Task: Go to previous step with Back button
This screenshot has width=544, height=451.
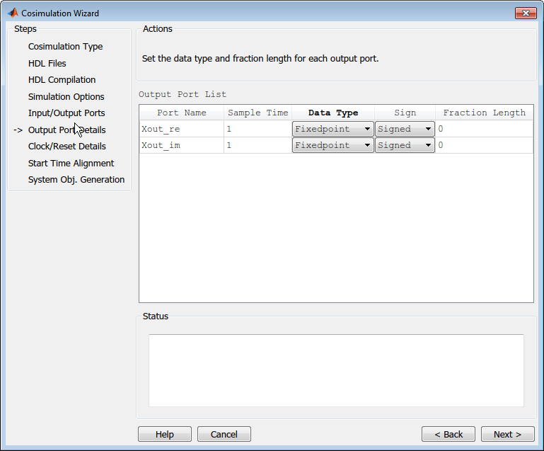Action: pos(448,434)
